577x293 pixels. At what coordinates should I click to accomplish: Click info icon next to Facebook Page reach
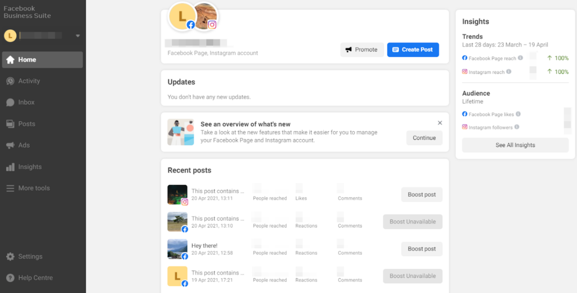click(520, 58)
